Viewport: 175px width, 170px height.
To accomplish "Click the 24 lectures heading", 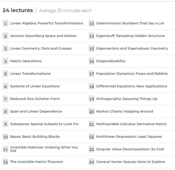I will [x=18, y=10].
